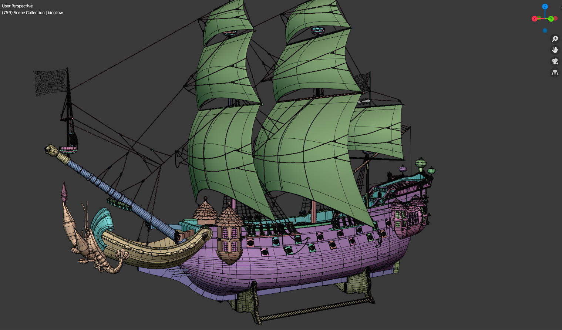
Task: Click the dark blue negative Z dot
Action: (545, 31)
